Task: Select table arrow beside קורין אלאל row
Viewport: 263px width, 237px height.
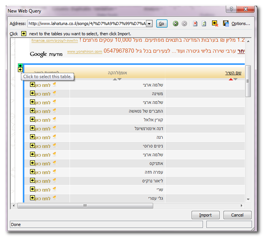Action: click(32, 119)
